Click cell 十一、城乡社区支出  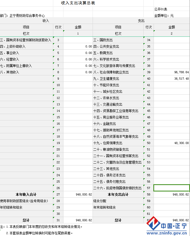click(x=118, y=91)
